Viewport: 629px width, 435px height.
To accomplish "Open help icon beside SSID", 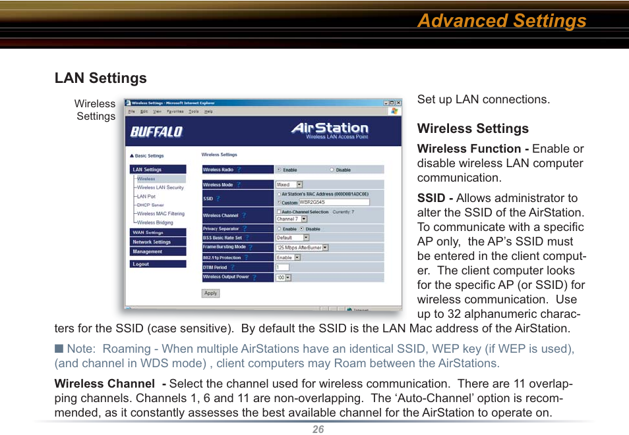I will click(x=218, y=198).
